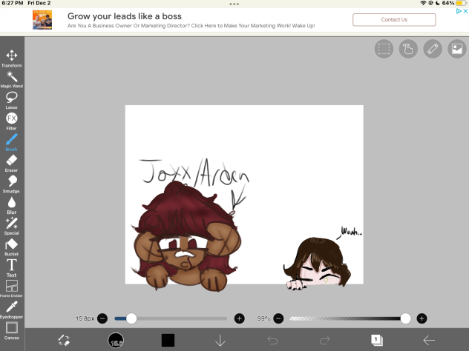Screen dimensions: 469x351
Task: Open the Frame Divider tool
Action: pyautogui.click(x=12, y=289)
